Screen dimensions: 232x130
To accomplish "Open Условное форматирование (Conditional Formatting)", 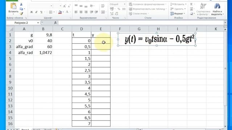I will point(148,4).
